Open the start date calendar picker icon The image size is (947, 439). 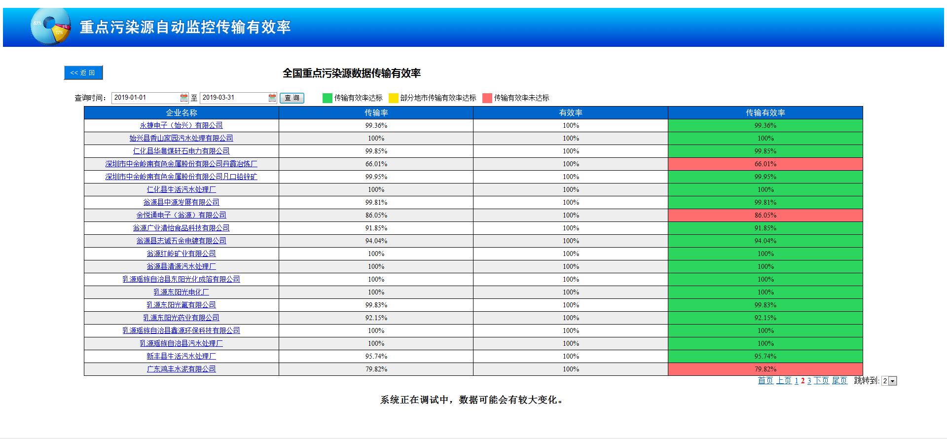click(184, 98)
